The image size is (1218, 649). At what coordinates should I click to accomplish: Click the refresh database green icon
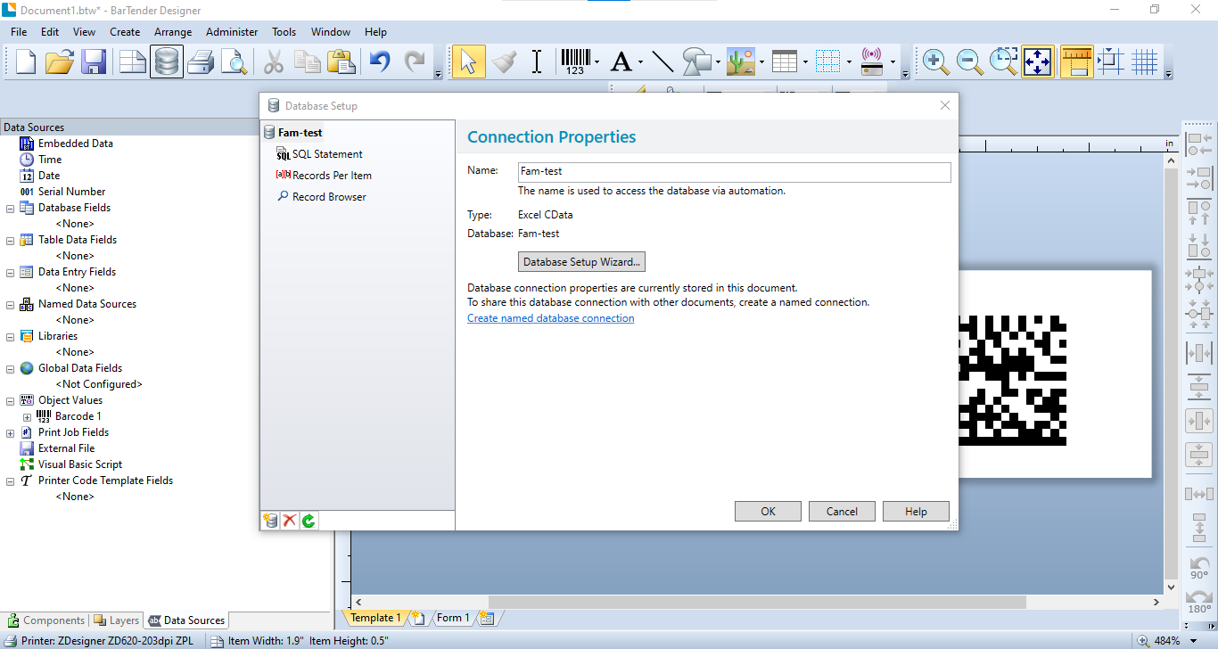(309, 521)
